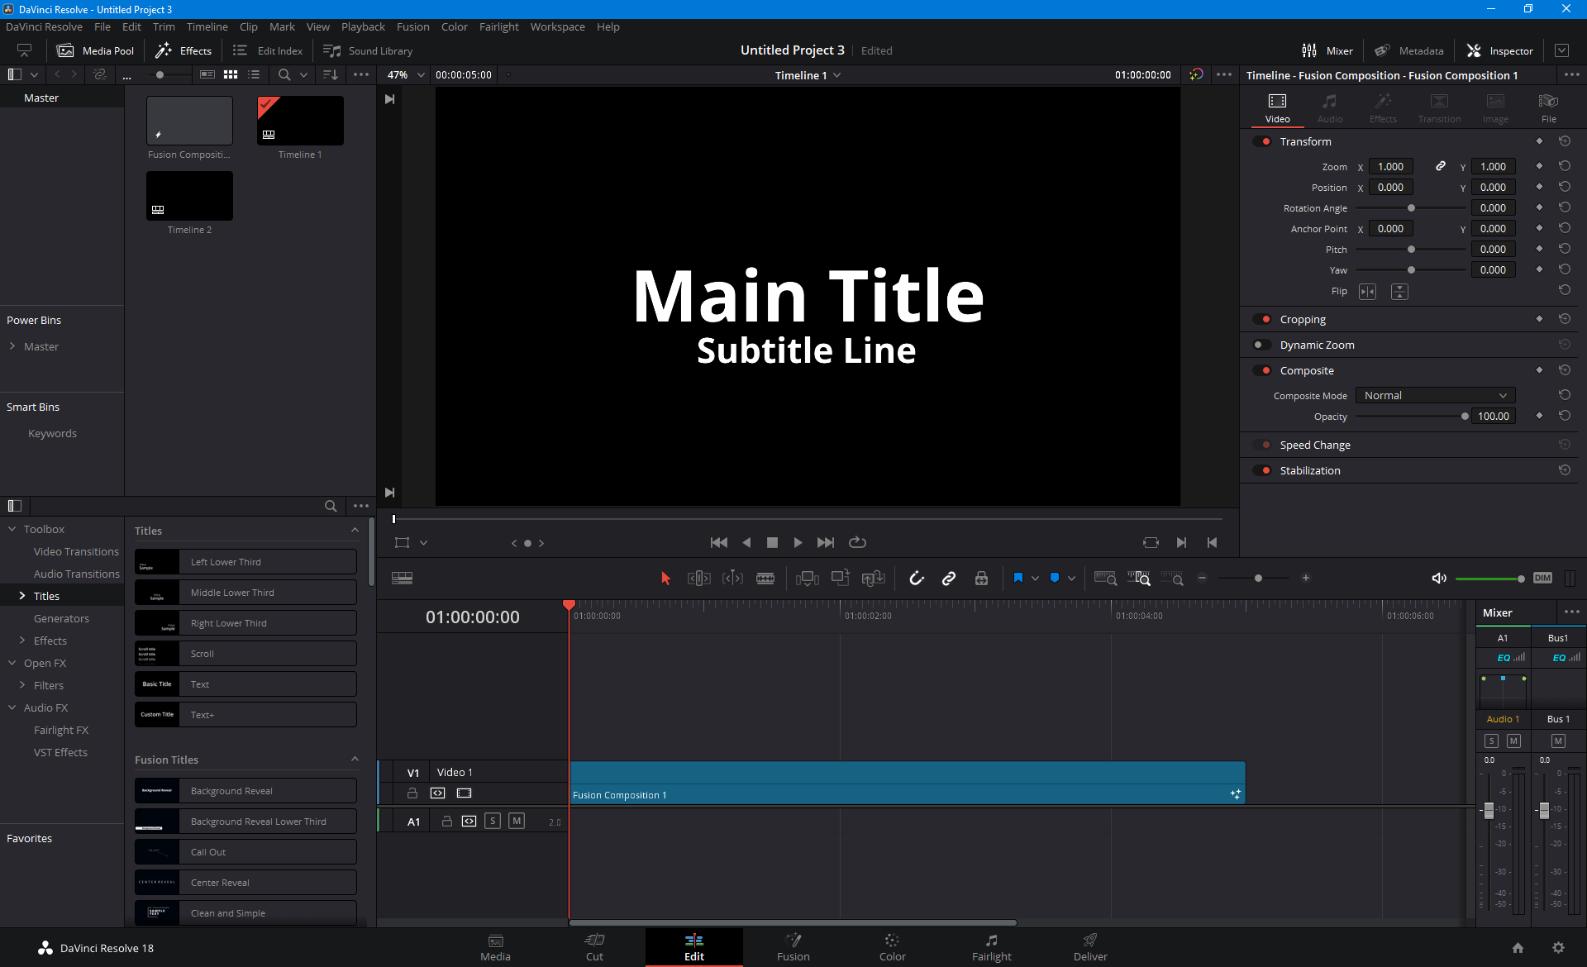Open the Fusion menu

412,26
